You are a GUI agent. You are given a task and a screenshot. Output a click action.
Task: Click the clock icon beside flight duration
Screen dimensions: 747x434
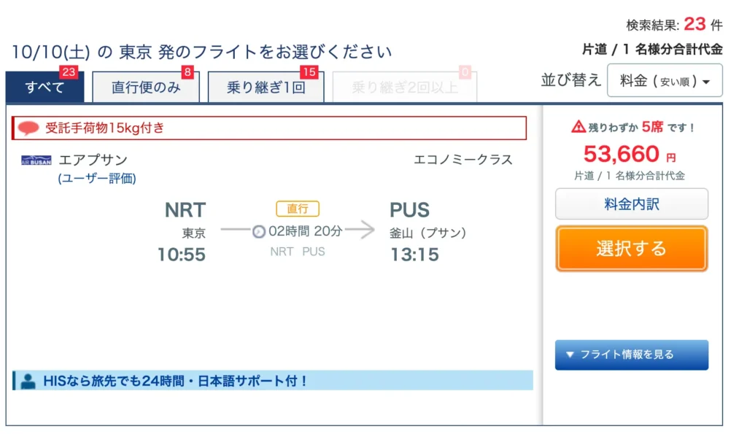(259, 231)
